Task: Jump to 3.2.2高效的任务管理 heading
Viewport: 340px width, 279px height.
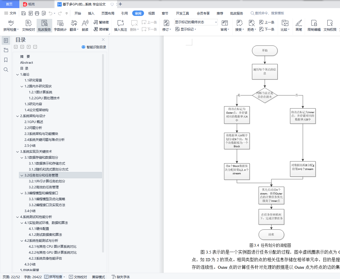Action: click(44, 187)
